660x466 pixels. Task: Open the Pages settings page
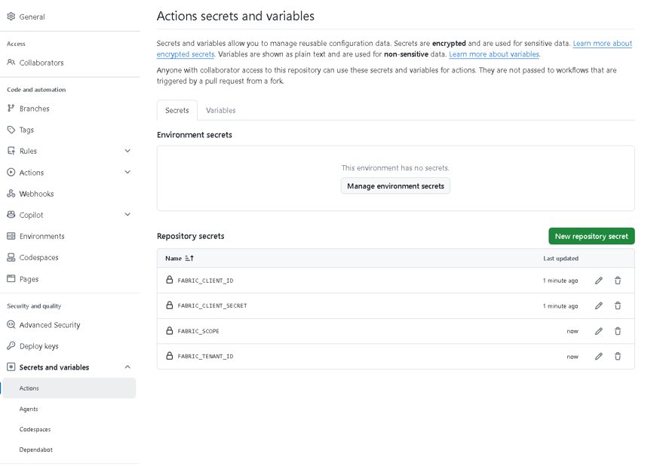[29, 279]
